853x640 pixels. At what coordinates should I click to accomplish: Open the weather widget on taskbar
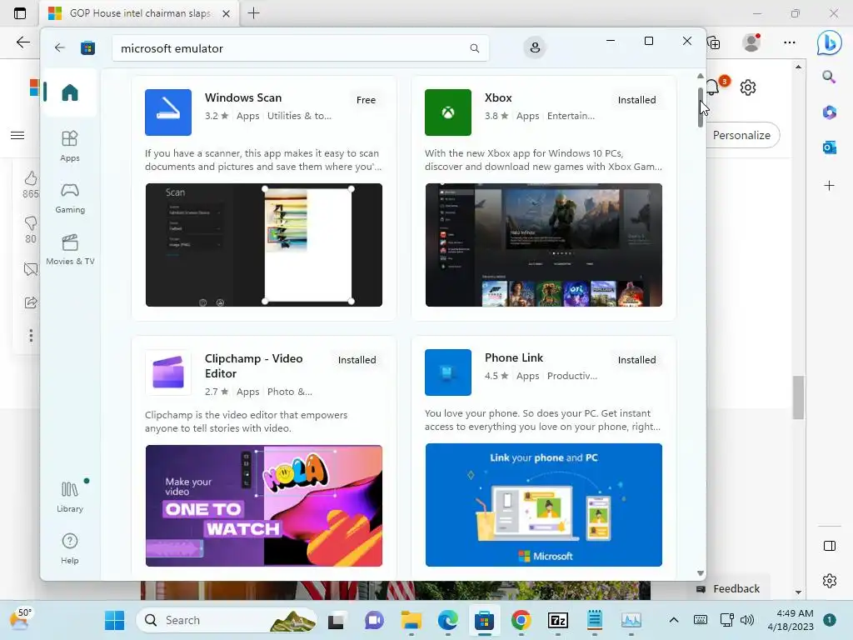pos(20,619)
